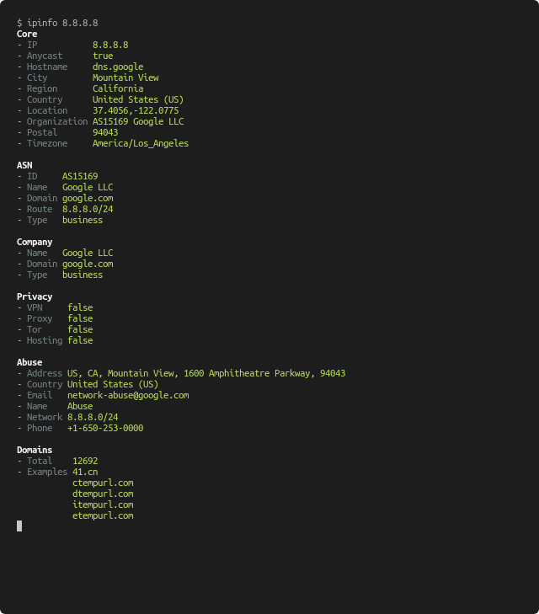Select the 'Examples' field label

pos(47,473)
